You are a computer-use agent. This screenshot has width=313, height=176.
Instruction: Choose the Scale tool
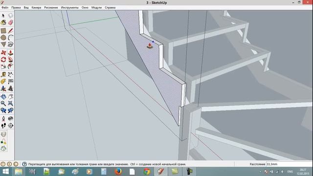click(3, 66)
